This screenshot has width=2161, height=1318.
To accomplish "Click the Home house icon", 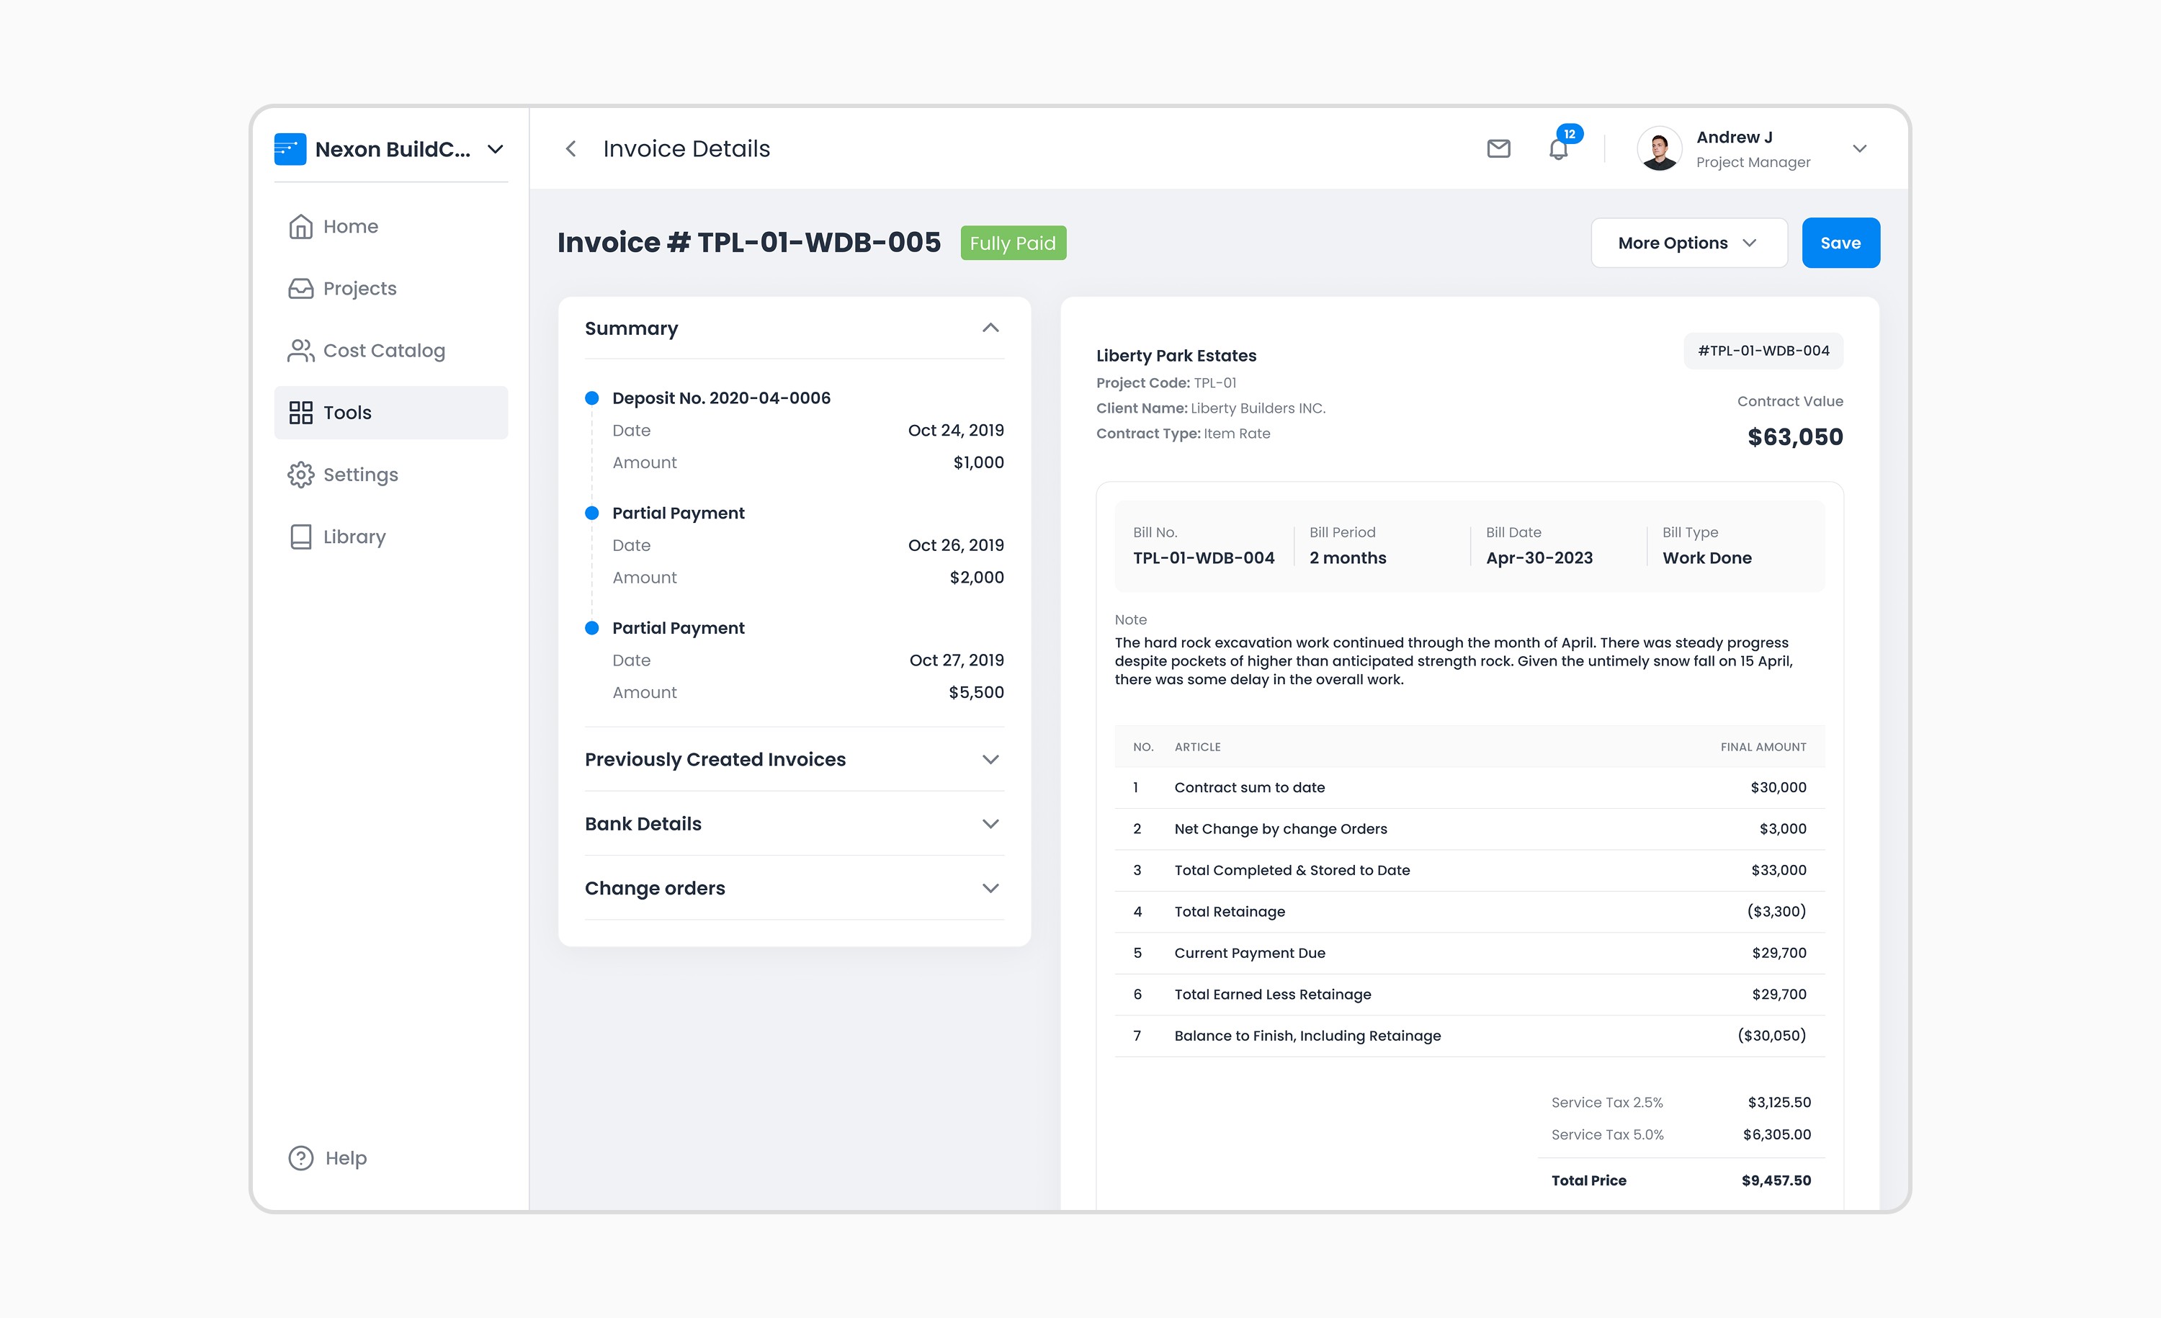I will [x=301, y=226].
